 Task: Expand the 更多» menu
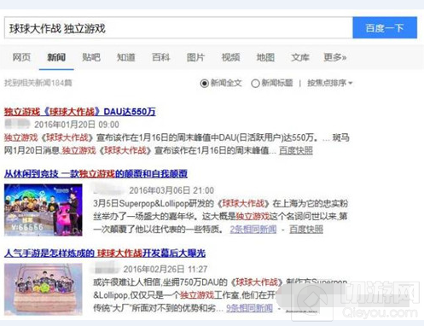(335, 57)
